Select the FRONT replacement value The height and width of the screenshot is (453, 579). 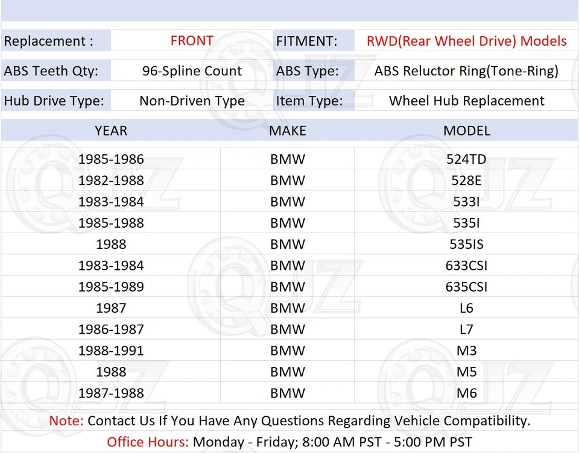click(x=192, y=40)
